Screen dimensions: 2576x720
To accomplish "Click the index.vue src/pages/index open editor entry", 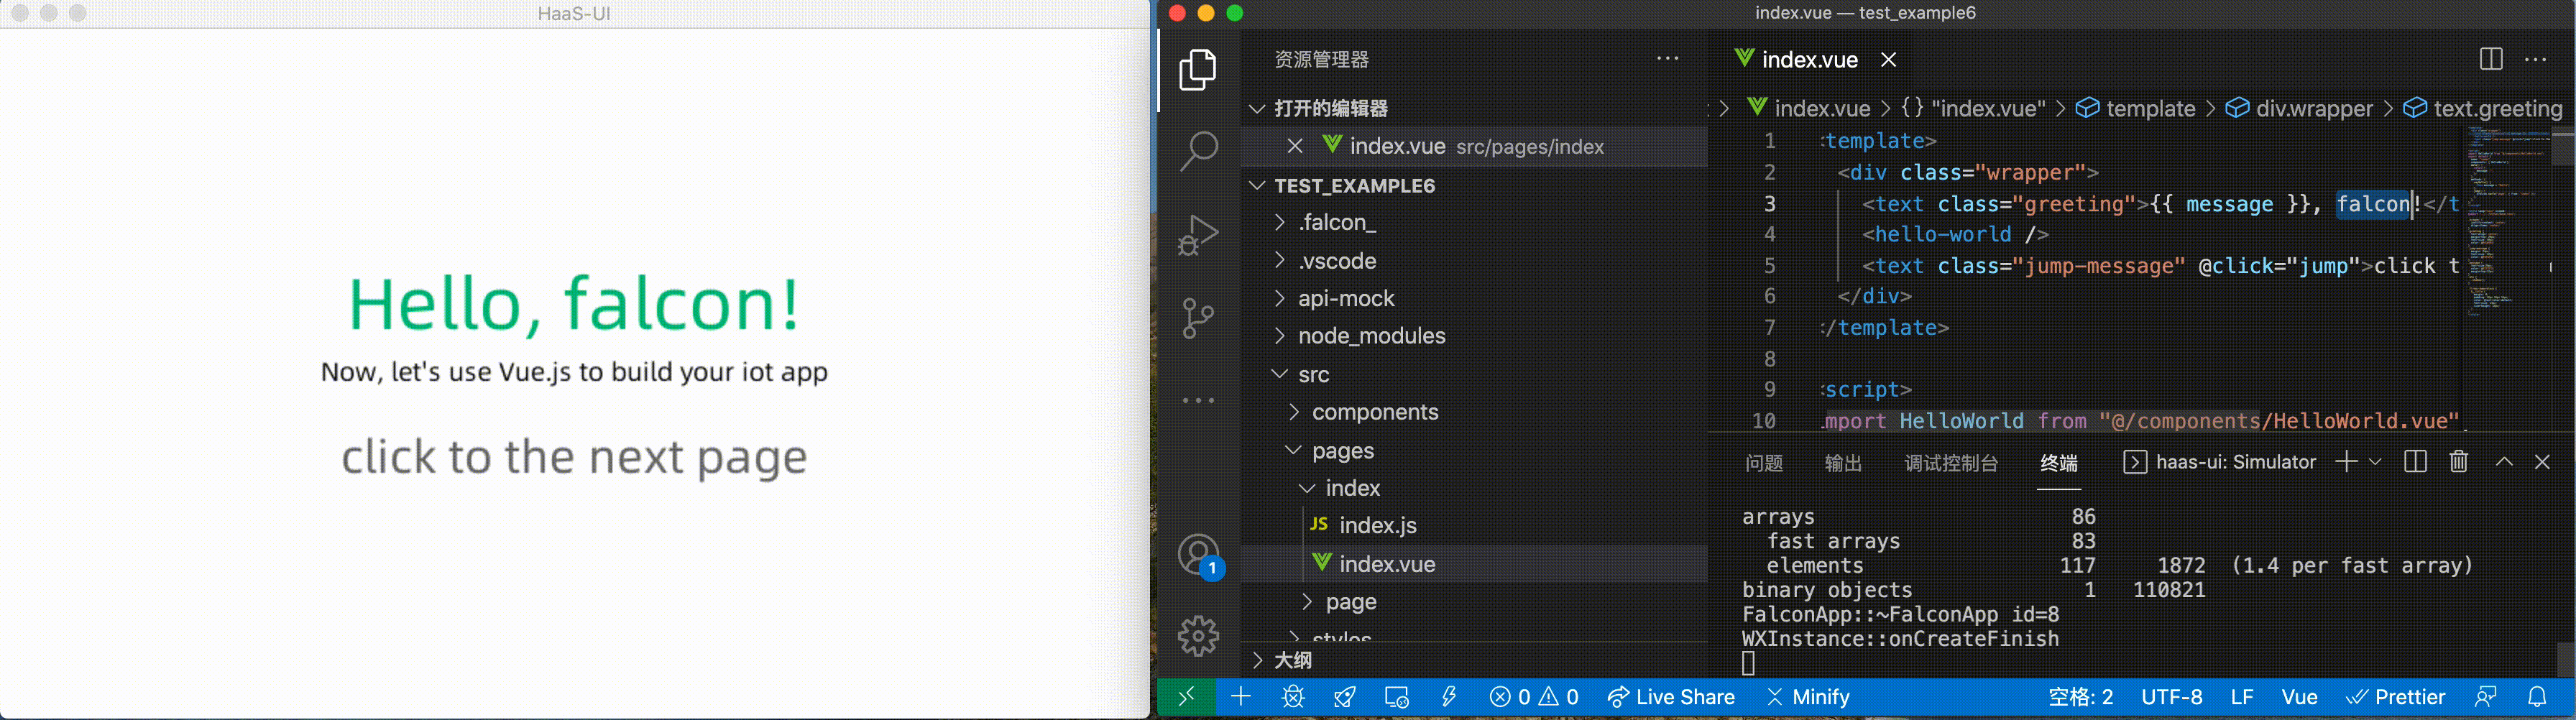I will [1474, 146].
